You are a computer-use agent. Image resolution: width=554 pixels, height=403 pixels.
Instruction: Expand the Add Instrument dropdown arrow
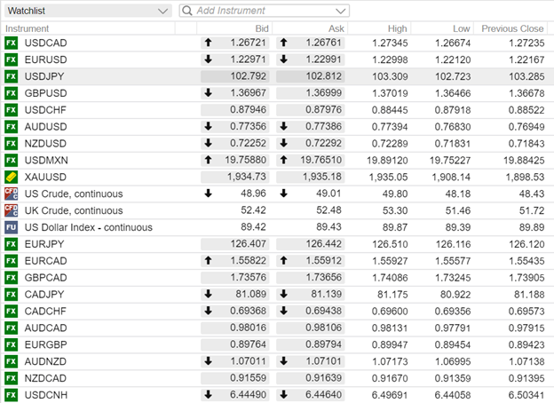pyautogui.click(x=341, y=11)
